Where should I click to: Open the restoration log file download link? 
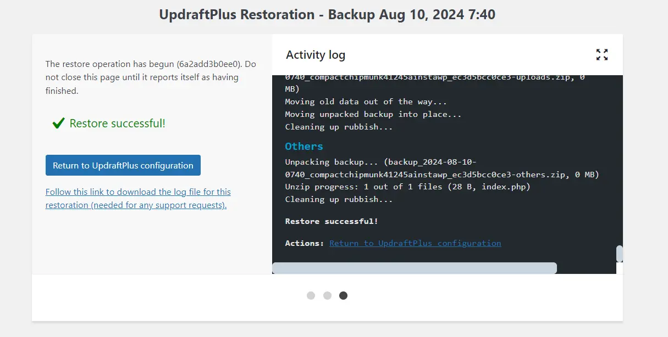(138, 199)
